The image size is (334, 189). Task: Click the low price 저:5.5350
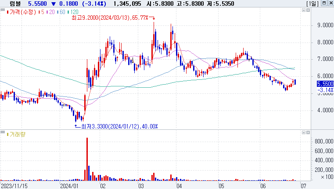pyautogui.click(x=221, y=4)
